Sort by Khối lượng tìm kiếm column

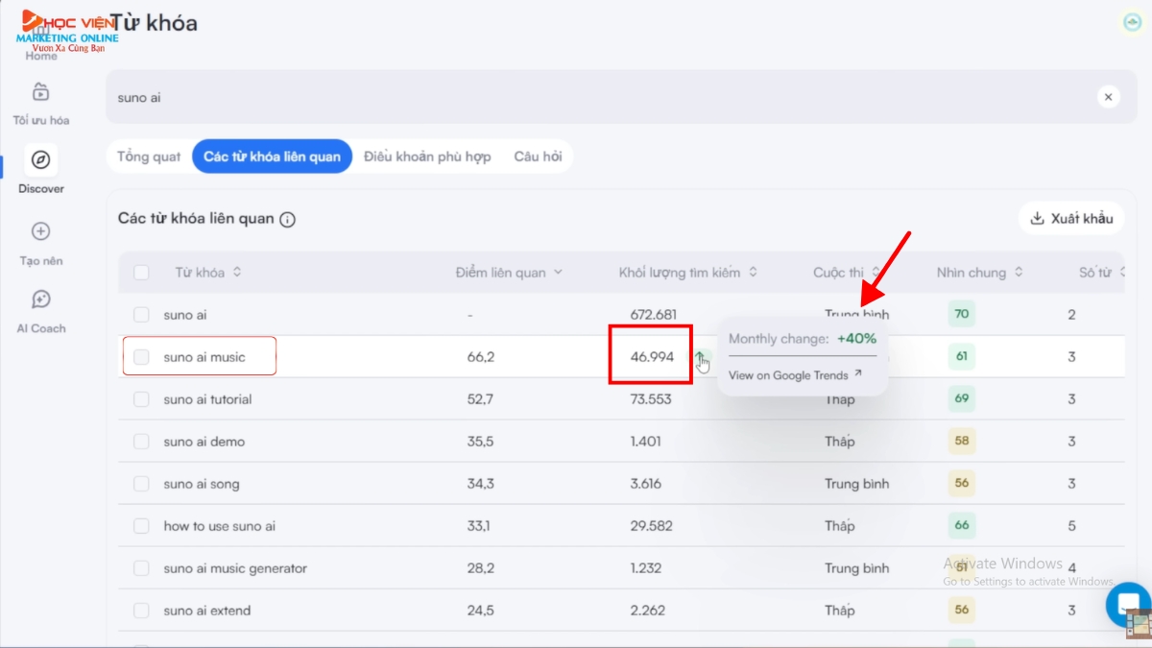point(687,273)
